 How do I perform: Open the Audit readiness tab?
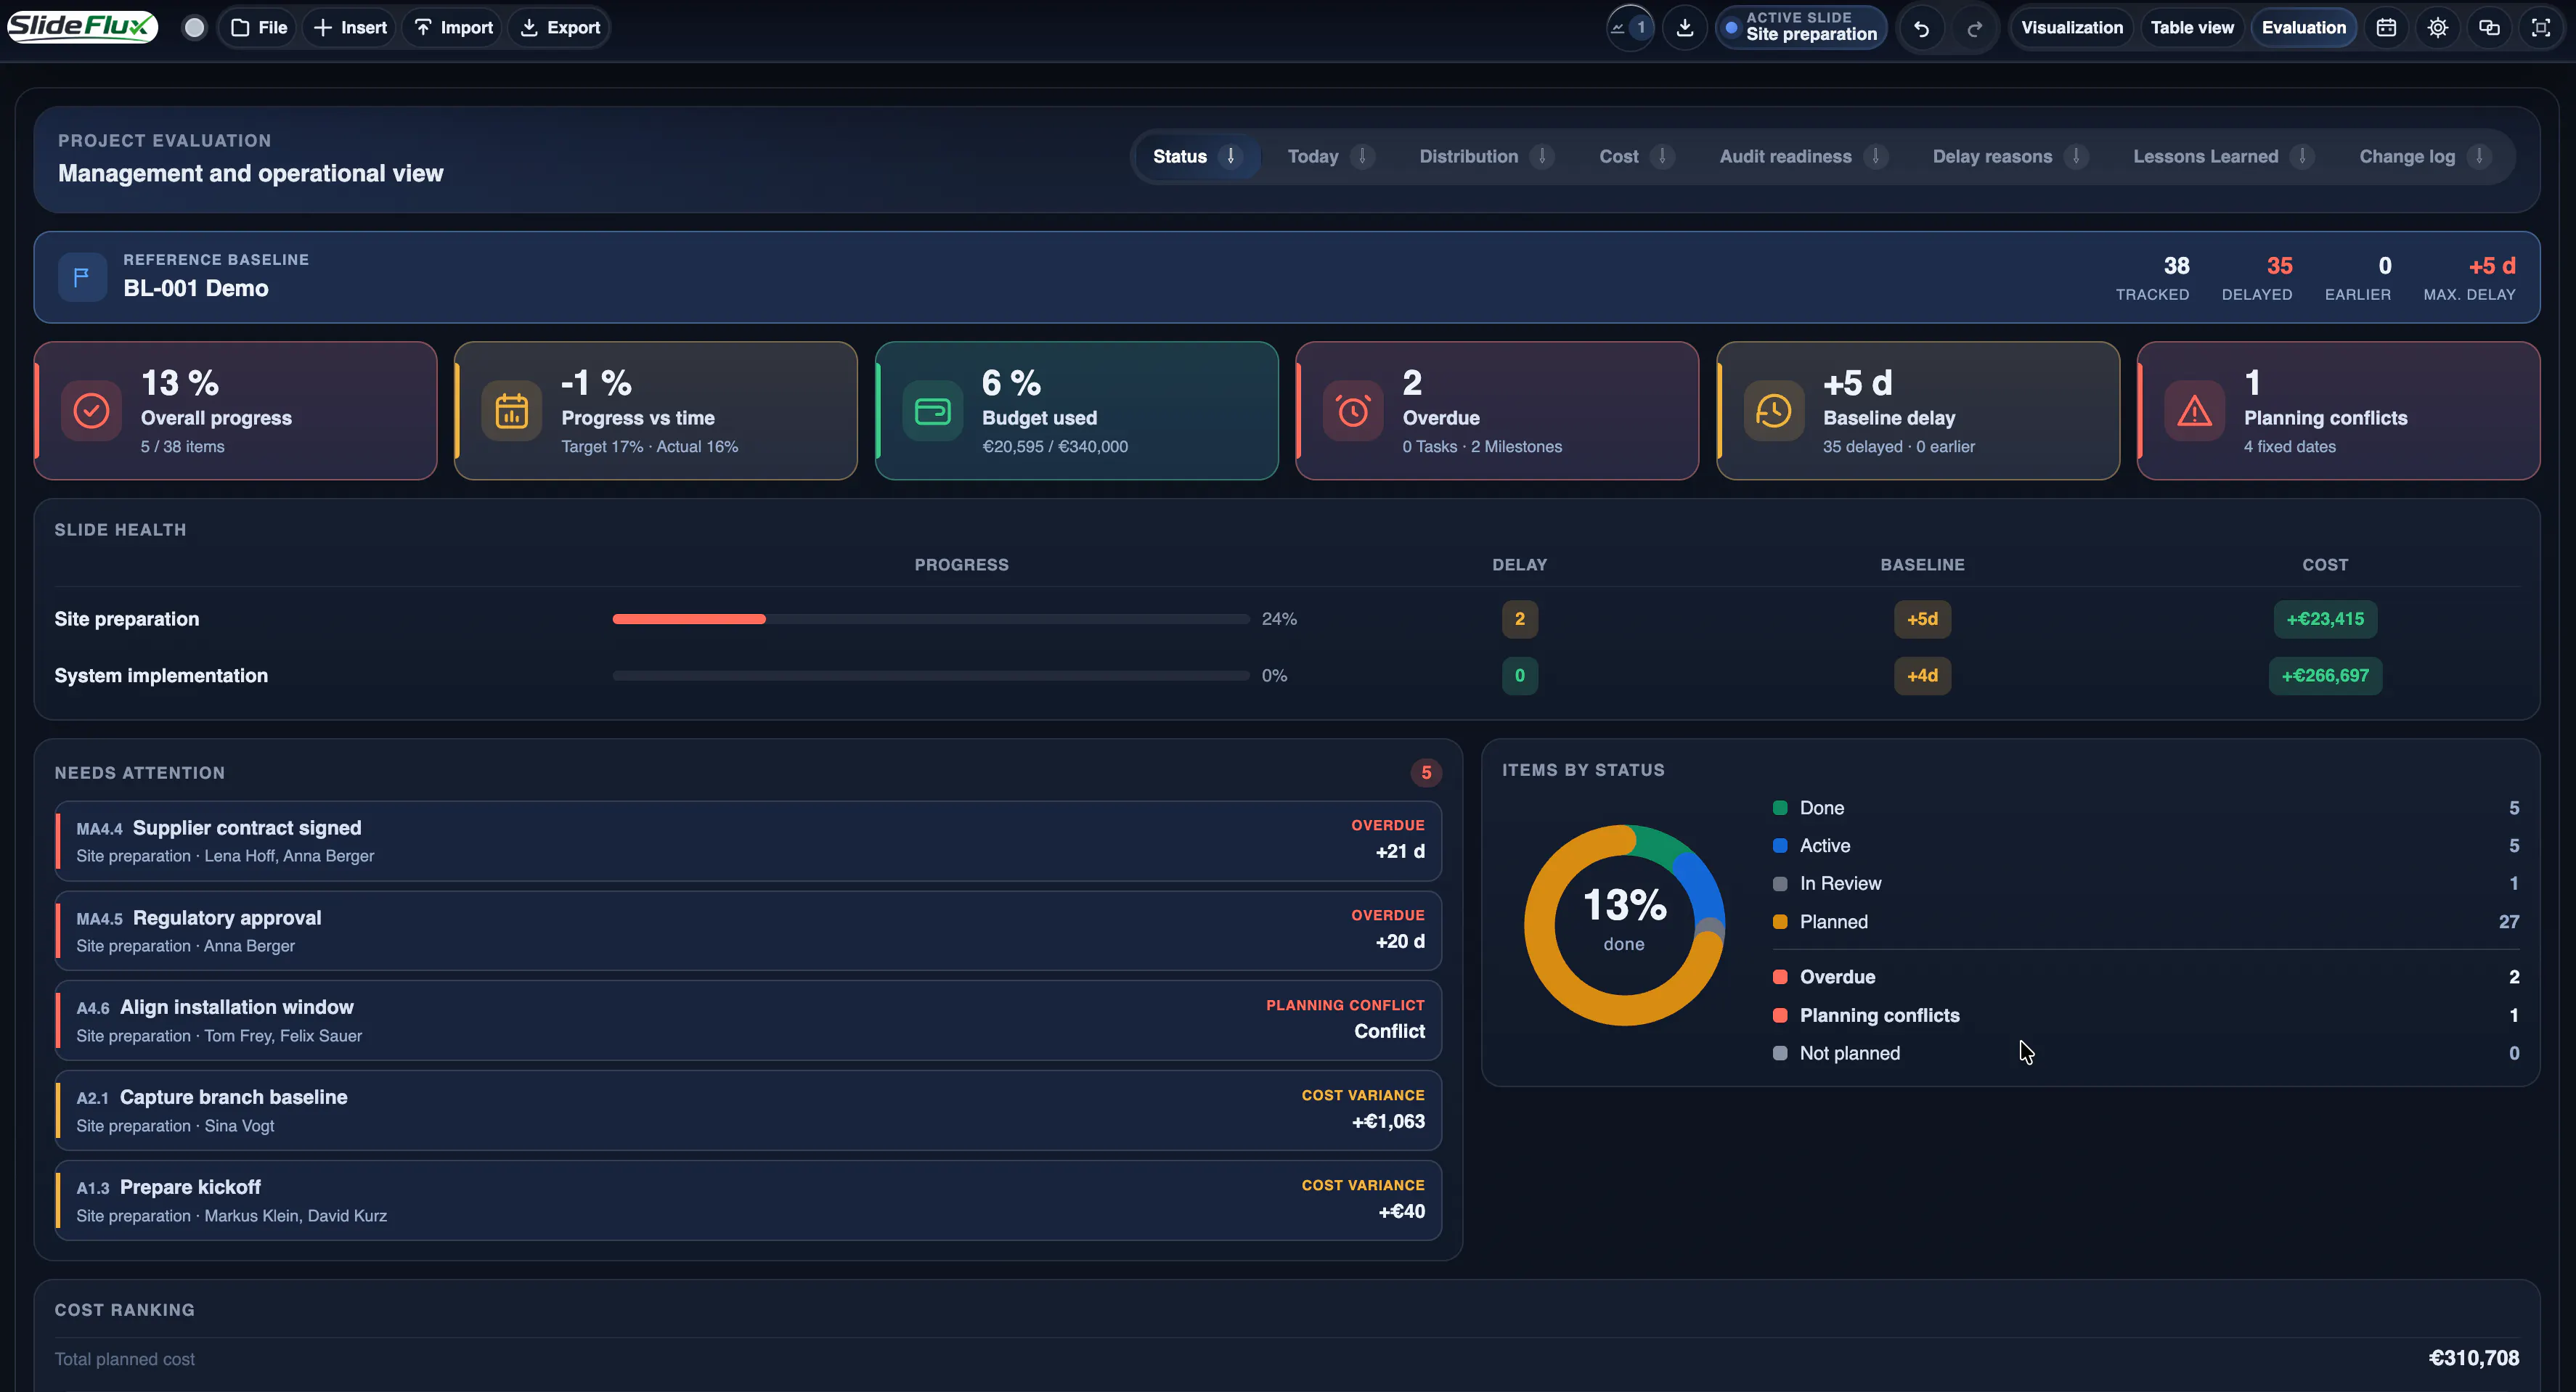point(1803,156)
